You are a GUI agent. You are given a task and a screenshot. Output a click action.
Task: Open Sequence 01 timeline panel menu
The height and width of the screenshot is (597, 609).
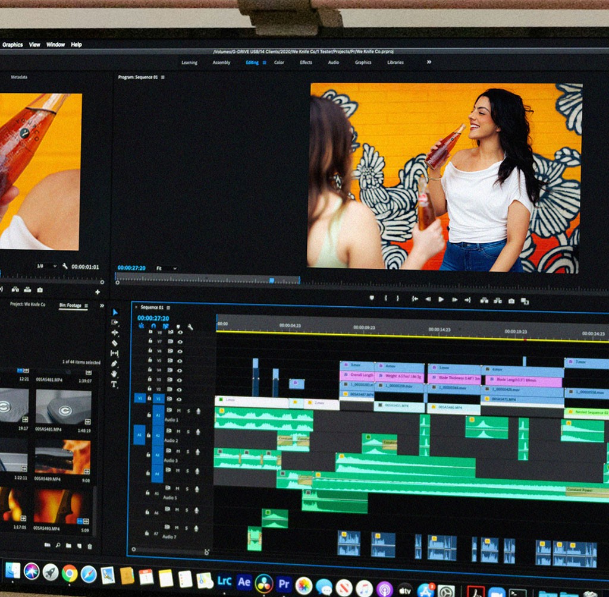pyautogui.click(x=168, y=307)
